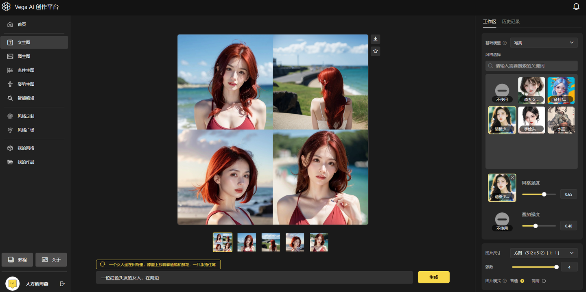Click the 叠加强度 value 0.40 box
Viewport: 586px width, 292px height.
tap(569, 226)
